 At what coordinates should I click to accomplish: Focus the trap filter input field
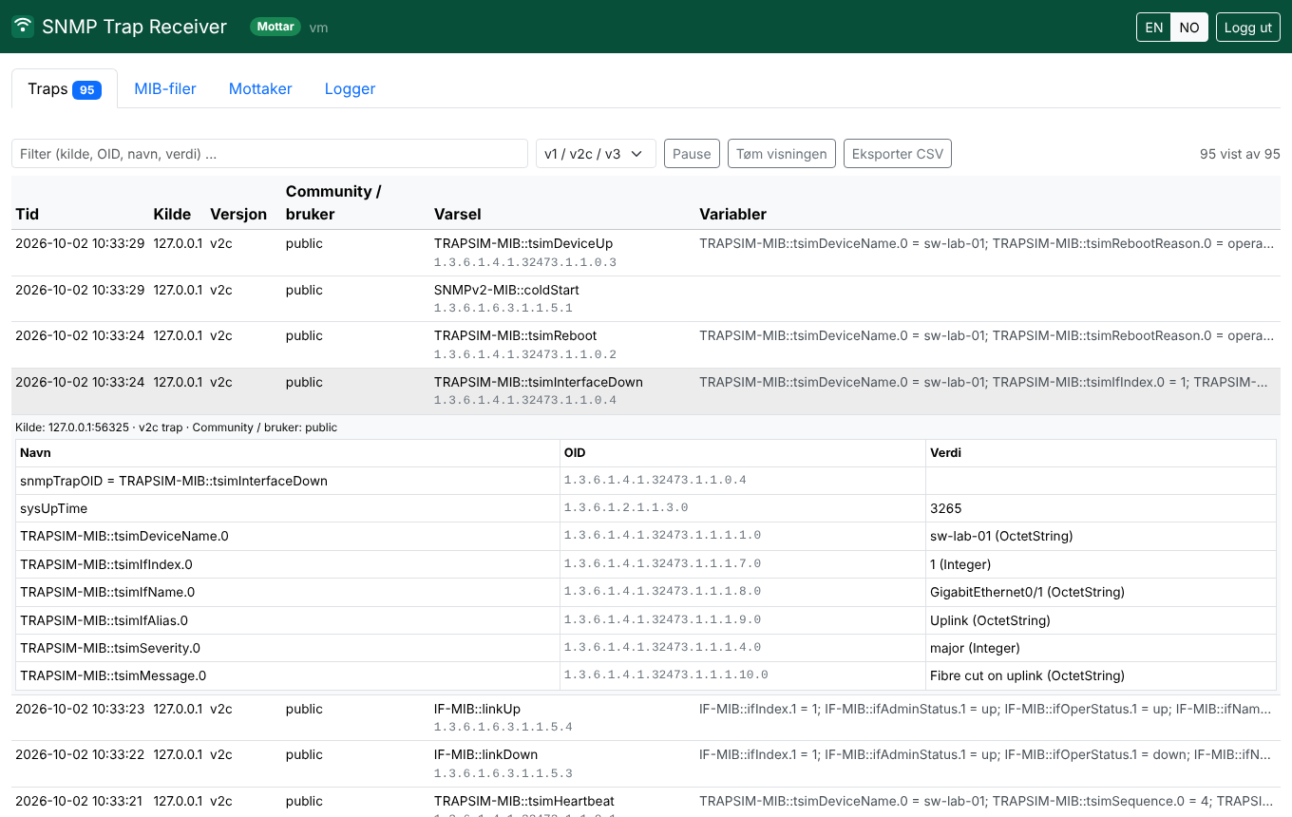[x=270, y=154]
